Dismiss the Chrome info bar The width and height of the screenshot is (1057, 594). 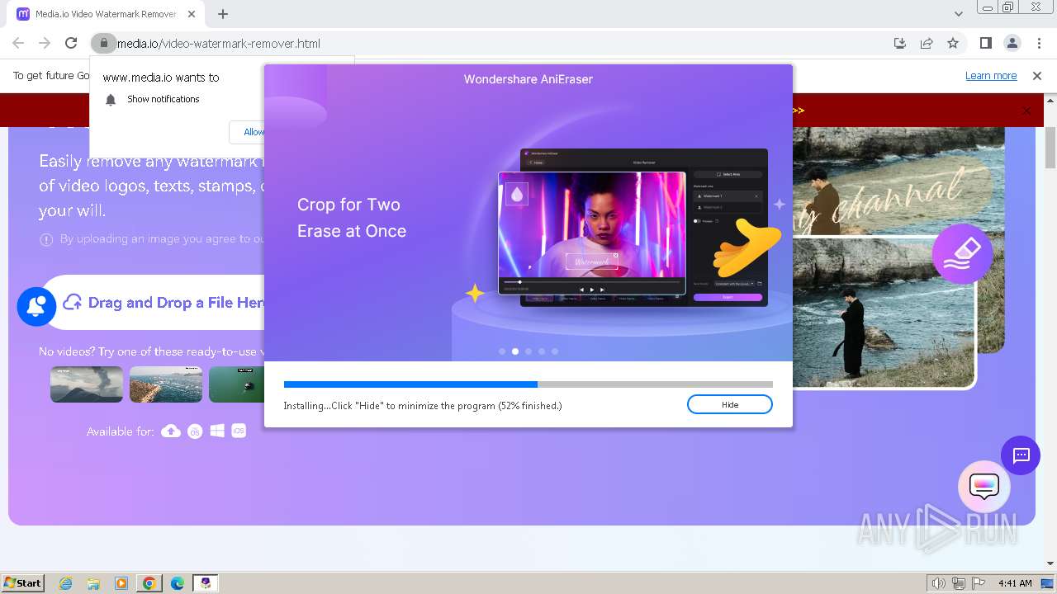point(1037,76)
